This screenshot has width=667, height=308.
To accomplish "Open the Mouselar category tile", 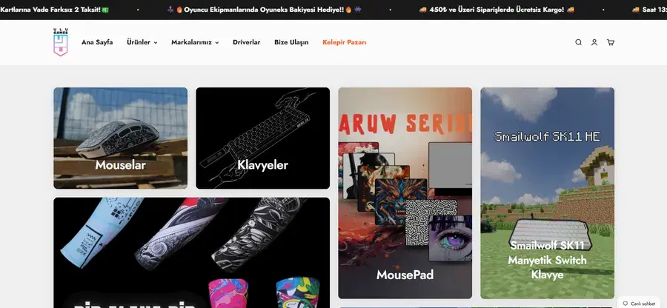I will pos(120,138).
